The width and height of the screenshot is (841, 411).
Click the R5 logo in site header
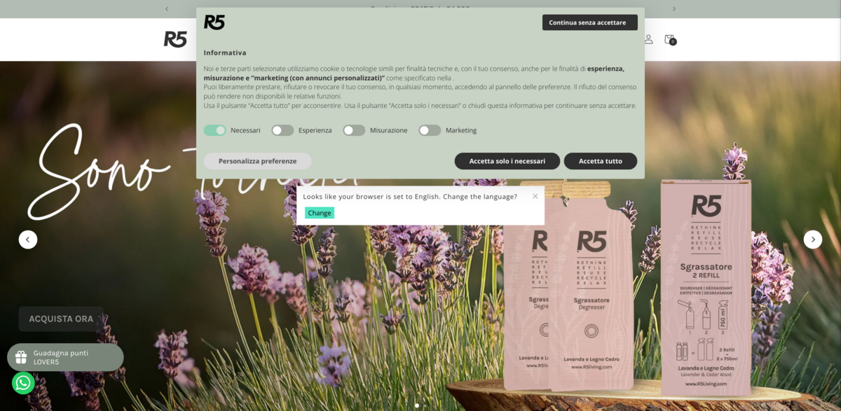pyautogui.click(x=175, y=39)
